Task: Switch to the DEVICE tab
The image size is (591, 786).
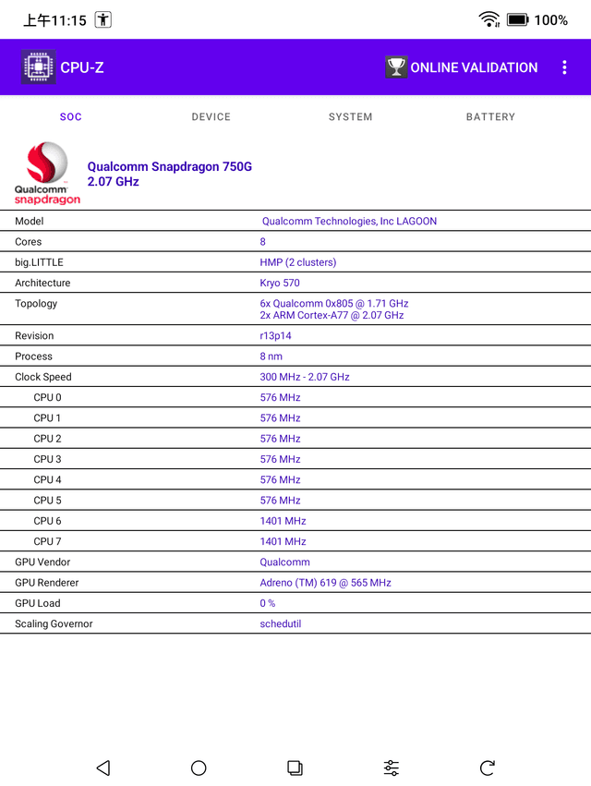Action: 211,116
